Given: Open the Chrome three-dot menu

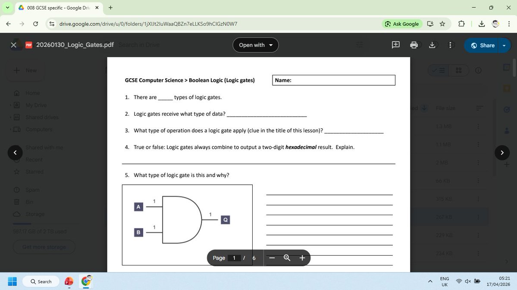Looking at the screenshot, I should pos(509,24).
